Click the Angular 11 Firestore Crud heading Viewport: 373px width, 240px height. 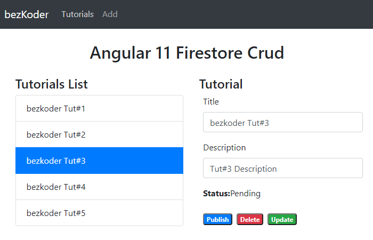click(x=187, y=53)
